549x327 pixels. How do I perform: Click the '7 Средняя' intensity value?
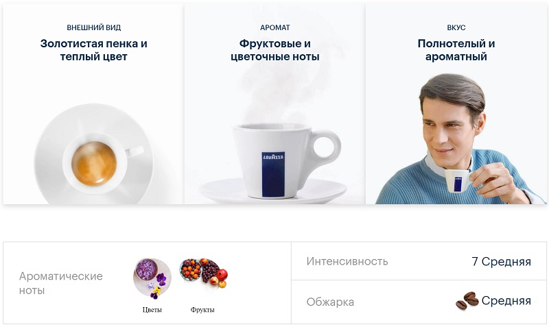tap(502, 261)
